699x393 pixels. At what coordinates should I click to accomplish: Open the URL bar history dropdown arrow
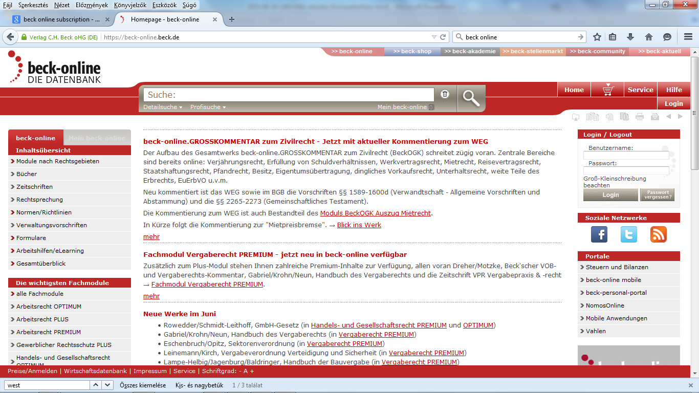[434, 37]
